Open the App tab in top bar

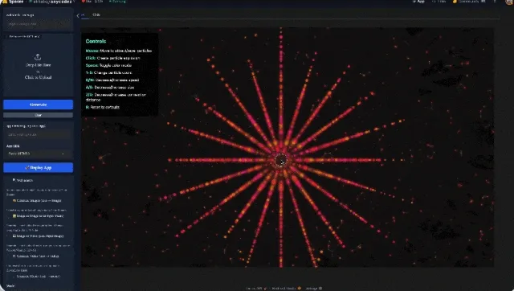coord(418,2)
